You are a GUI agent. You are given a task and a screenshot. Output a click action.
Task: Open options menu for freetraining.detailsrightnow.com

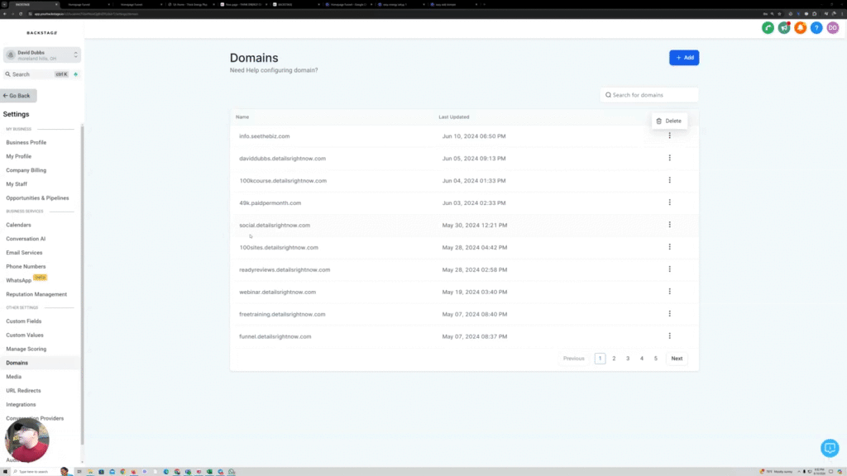[669, 313]
